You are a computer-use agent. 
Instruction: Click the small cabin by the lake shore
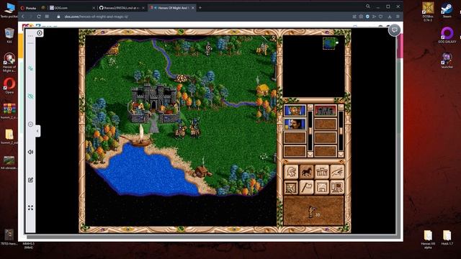pos(202,171)
